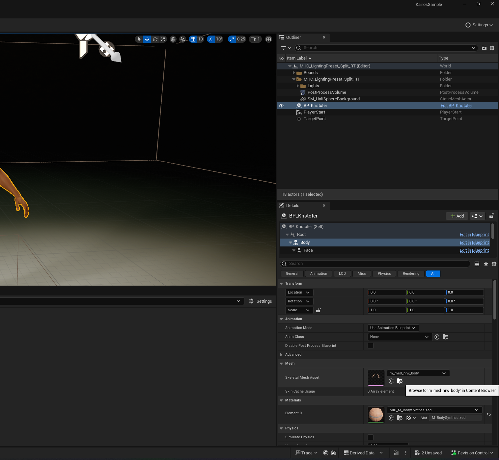Activate the translate (move) gizmo tool

coord(147,39)
